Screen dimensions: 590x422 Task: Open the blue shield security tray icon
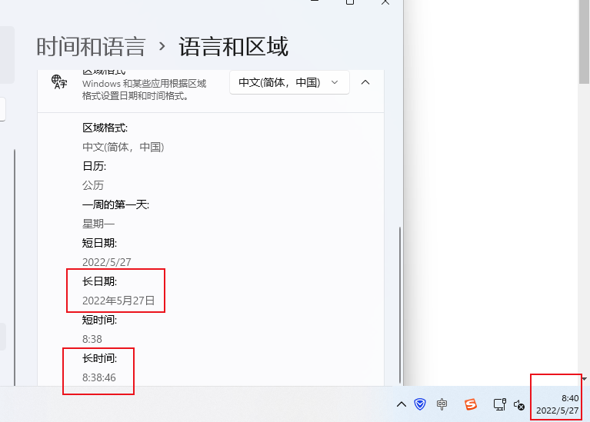420,404
